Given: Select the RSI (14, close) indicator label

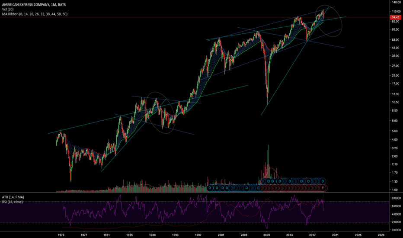Looking at the screenshot, I should point(12,202).
